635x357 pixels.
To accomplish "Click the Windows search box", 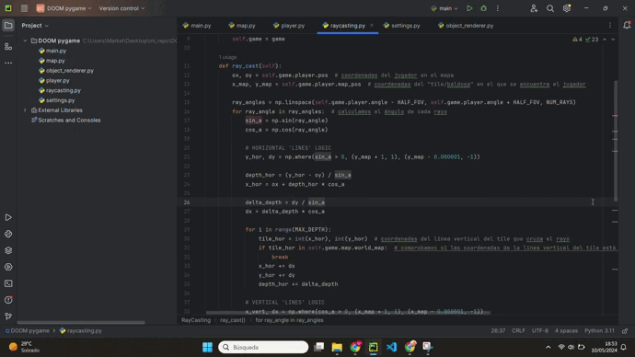I will (x=263, y=347).
